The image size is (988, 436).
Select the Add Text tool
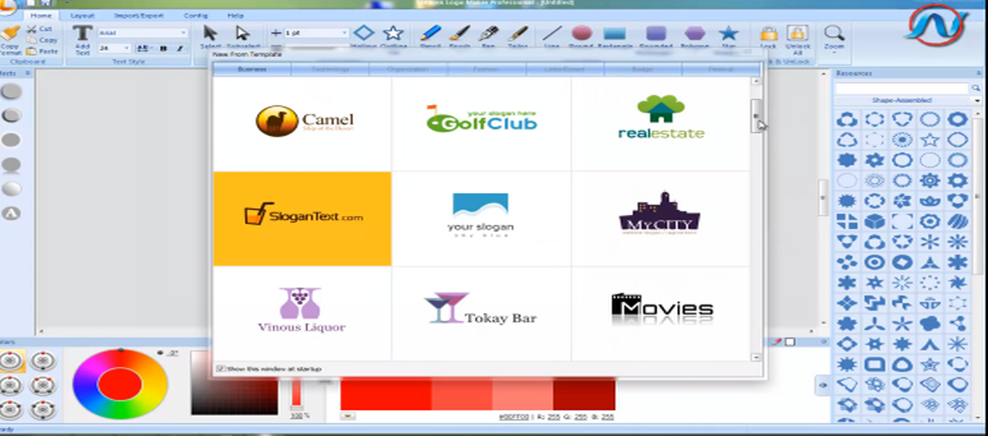82,38
